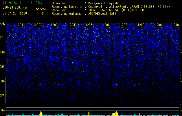Click the 'Observer' field label

click(59, 3)
